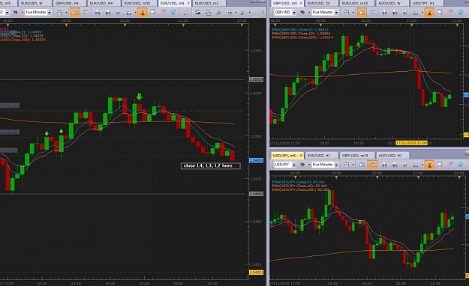Screen dimensions: 469x286
Task: Click the chart style icon in GBP/USD toolbar
Action: pos(347,12)
